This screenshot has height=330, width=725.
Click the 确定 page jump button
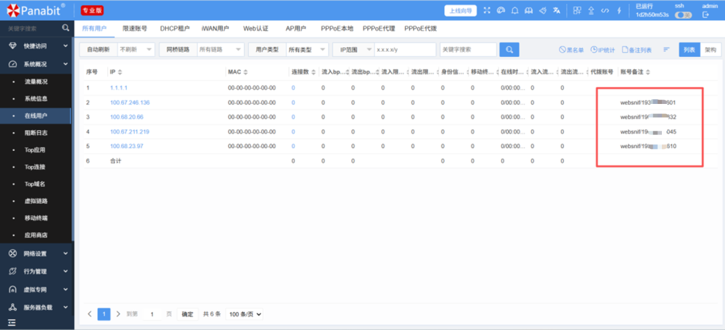point(187,315)
